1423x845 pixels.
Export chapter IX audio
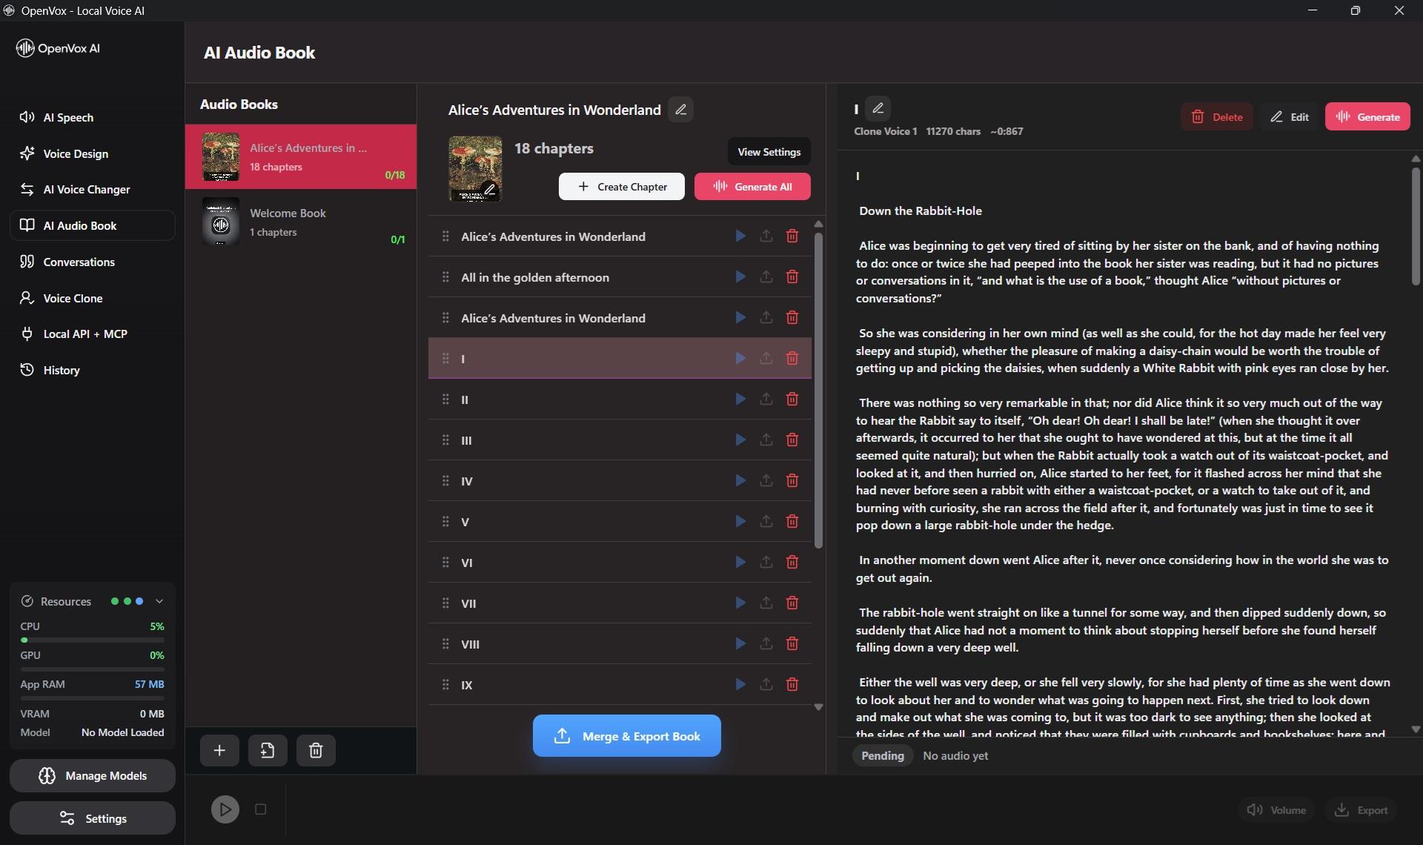point(766,684)
